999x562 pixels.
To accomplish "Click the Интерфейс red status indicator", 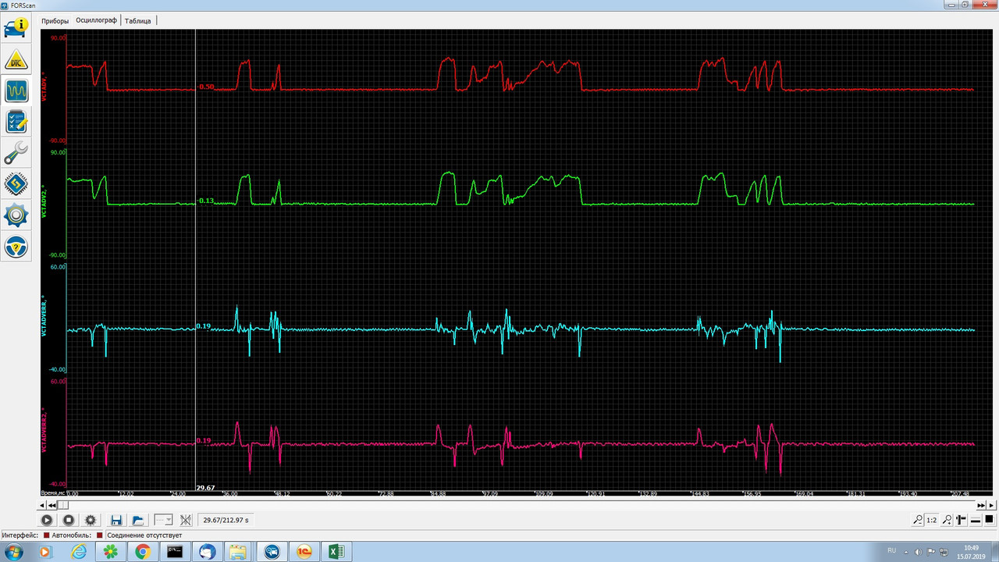I will pos(47,535).
